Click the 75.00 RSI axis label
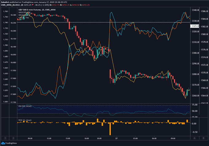 tap(195, 105)
